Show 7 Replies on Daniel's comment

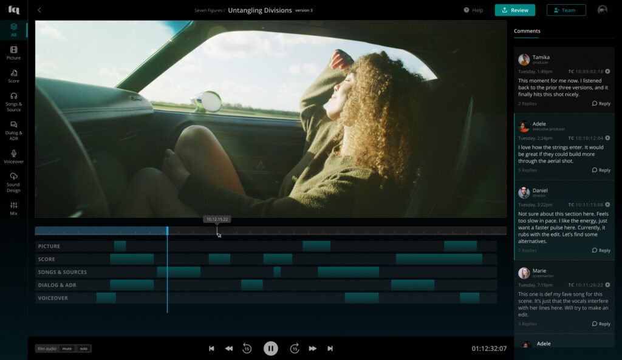(527, 251)
